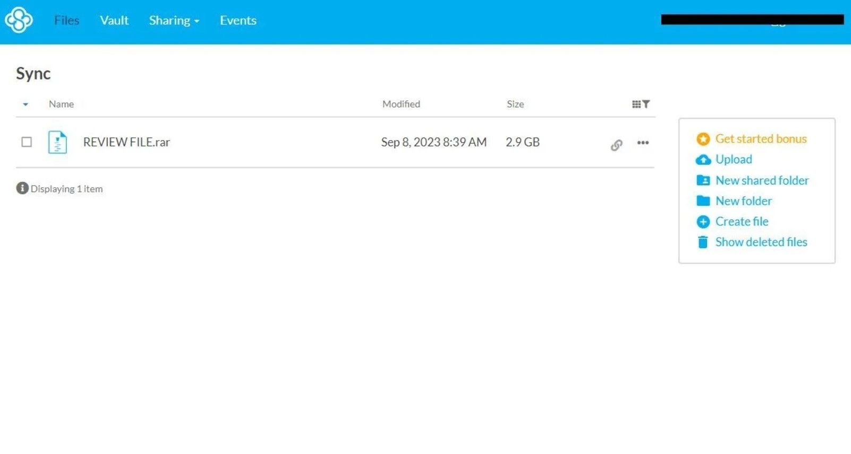Click the Sep 8, 2023 8:39 AM date
Screen dimensions: 851x454
(433, 142)
